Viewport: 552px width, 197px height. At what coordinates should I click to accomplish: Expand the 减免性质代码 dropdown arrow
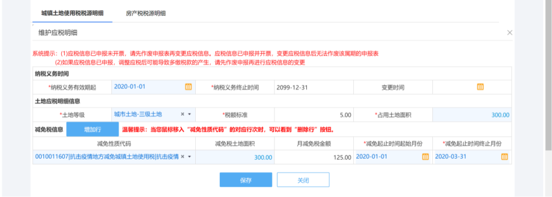190,157
